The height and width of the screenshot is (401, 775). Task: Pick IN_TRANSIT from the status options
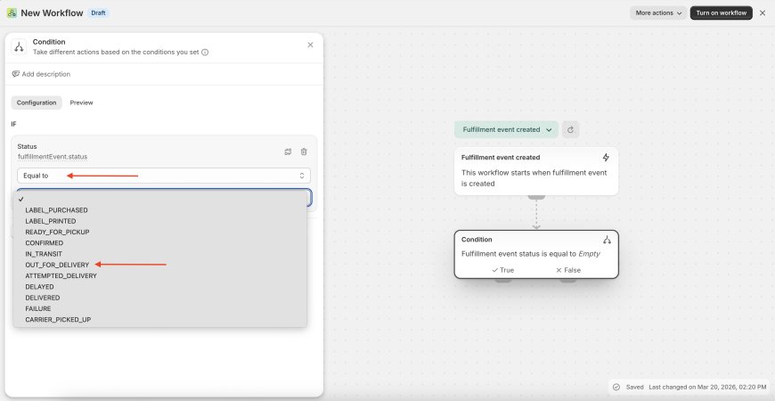(x=45, y=254)
